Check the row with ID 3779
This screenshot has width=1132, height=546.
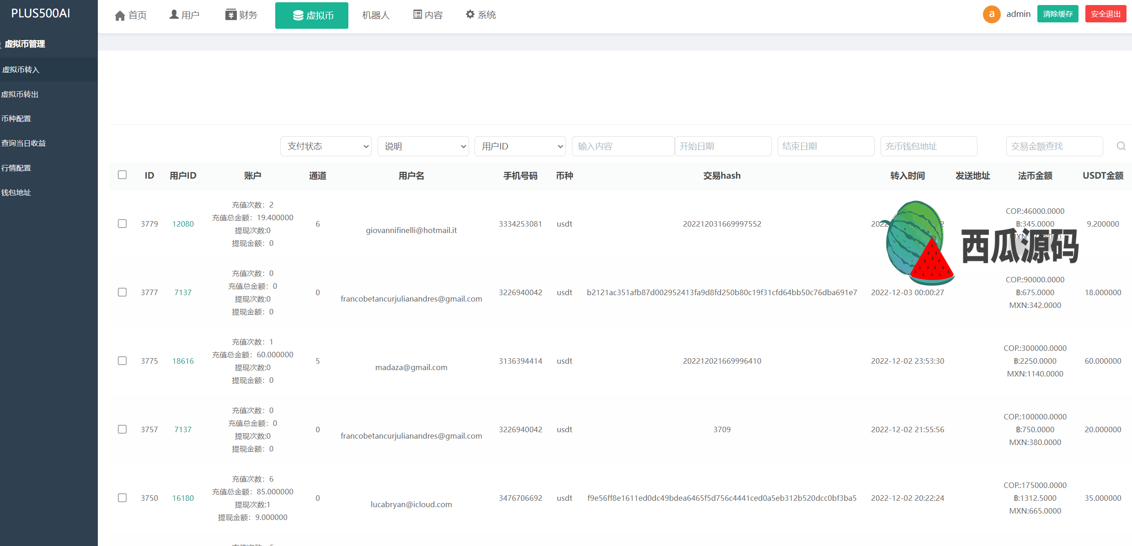pos(122,223)
